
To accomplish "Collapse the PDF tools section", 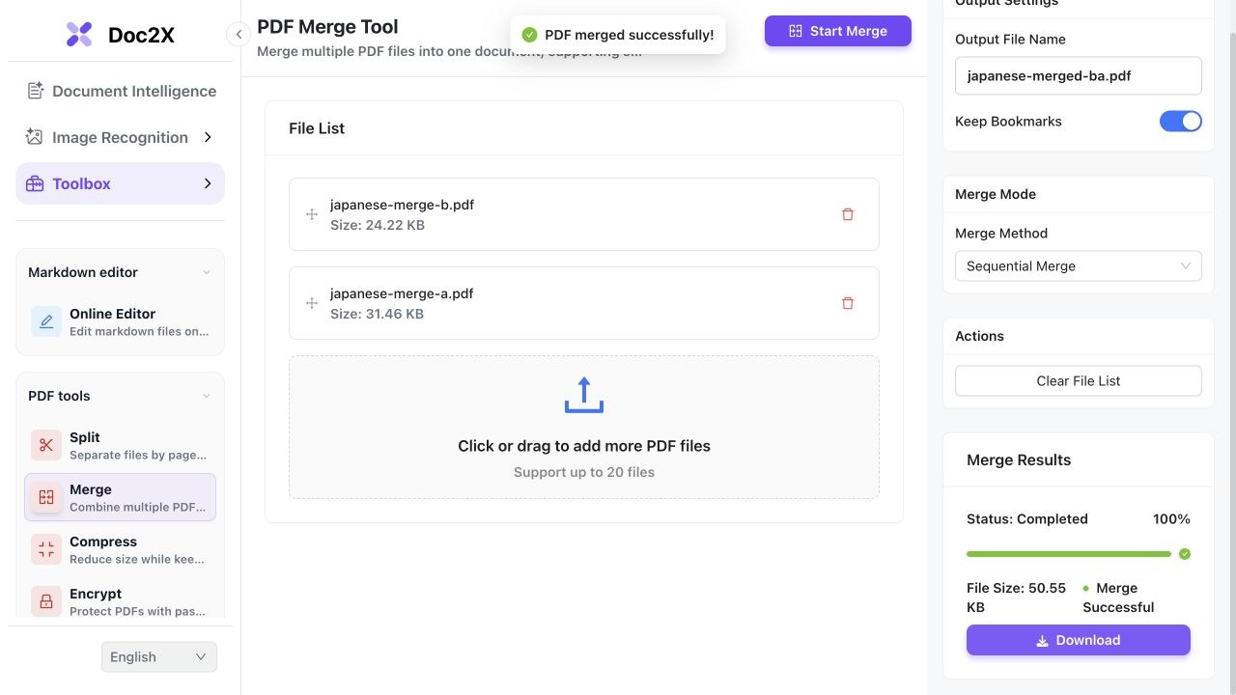I will tap(206, 396).
